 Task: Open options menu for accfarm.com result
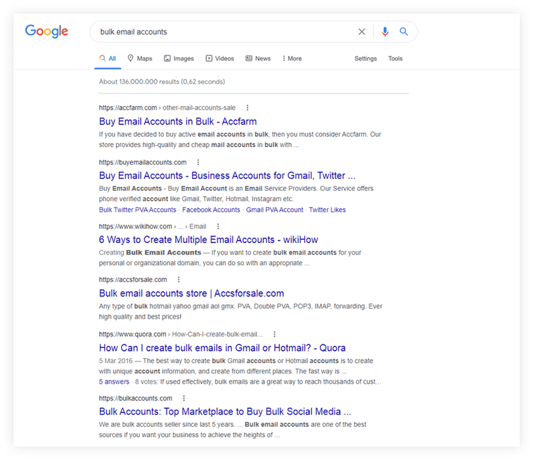248,108
